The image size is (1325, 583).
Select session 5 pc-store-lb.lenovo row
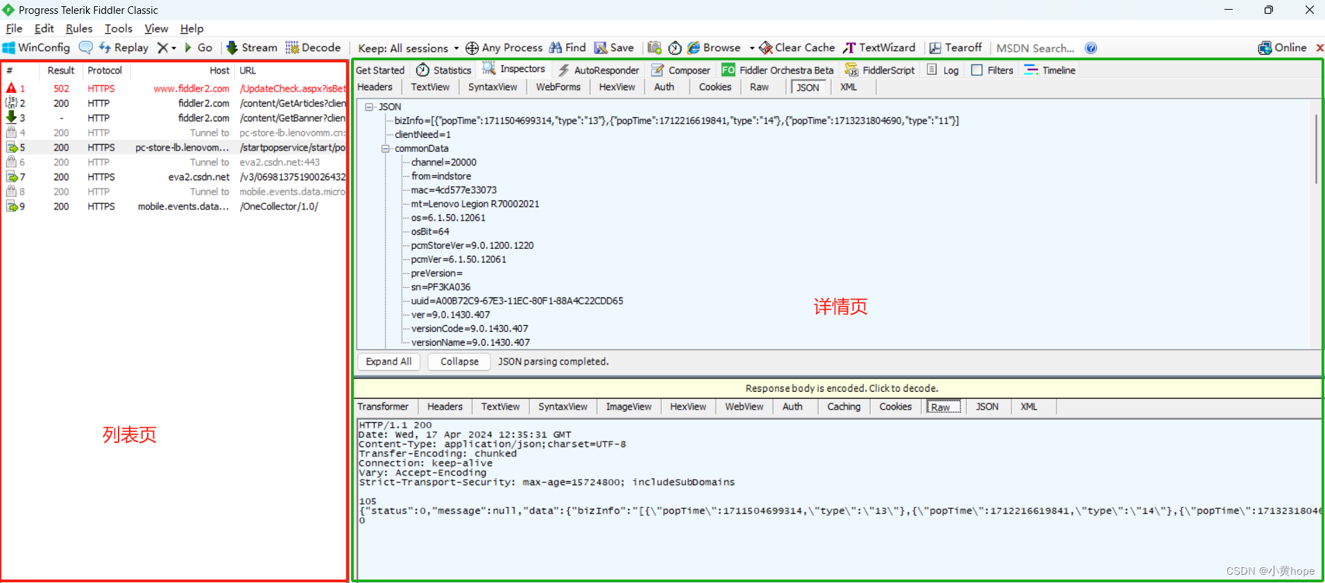[175, 148]
